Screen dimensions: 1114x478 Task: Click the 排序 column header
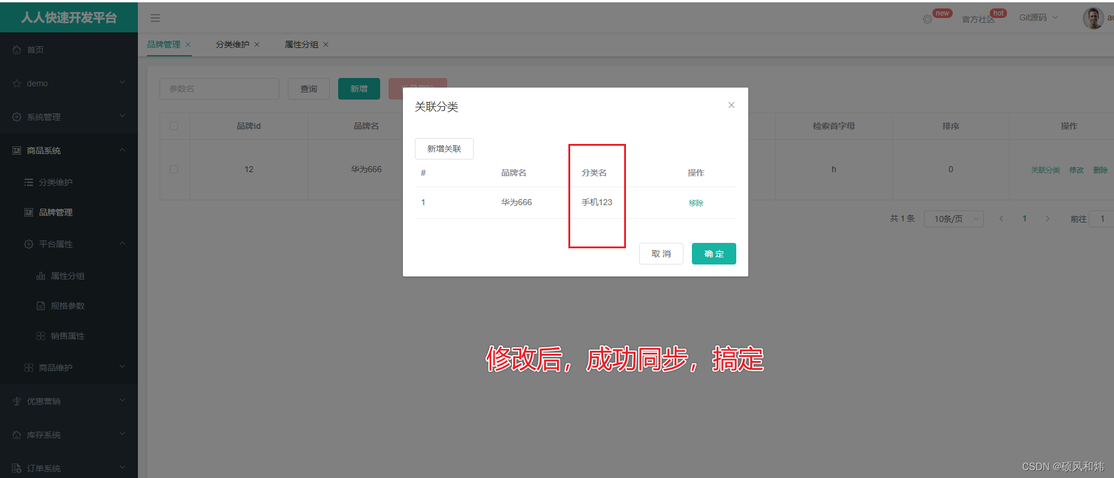click(x=951, y=126)
